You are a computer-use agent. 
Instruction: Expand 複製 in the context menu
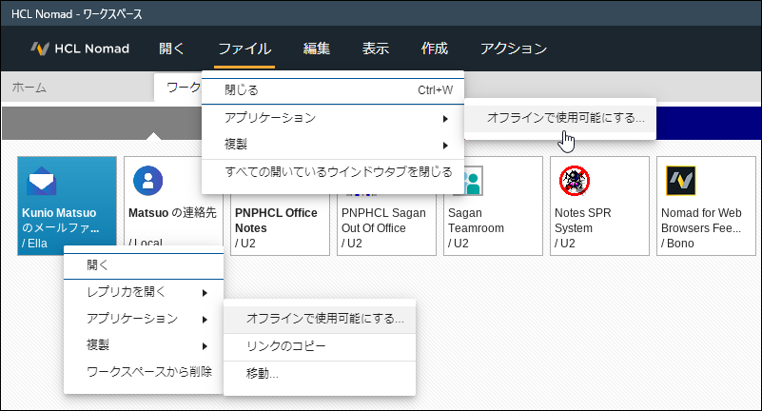tap(144, 345)
